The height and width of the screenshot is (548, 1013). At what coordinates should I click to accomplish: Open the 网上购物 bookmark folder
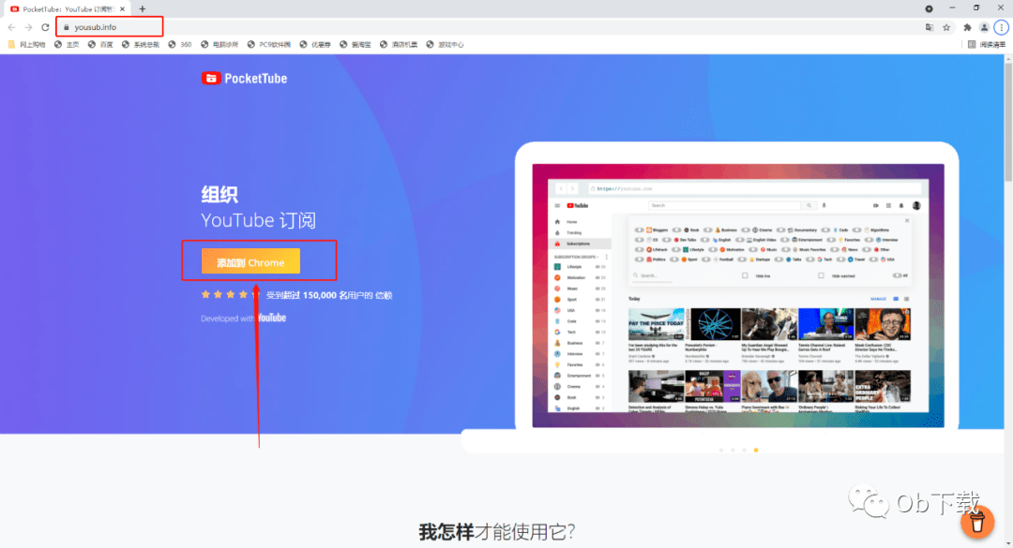tap(26, 45)
